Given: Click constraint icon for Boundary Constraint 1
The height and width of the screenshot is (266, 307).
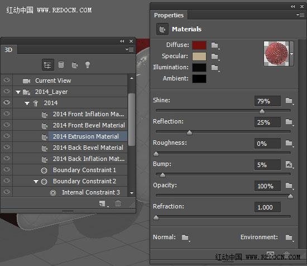Looking at the screenshot, I should [x=44, y=170].
